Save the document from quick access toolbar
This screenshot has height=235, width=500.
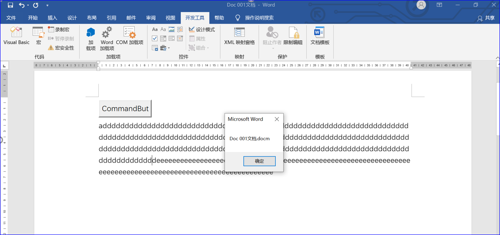(10, 5)
